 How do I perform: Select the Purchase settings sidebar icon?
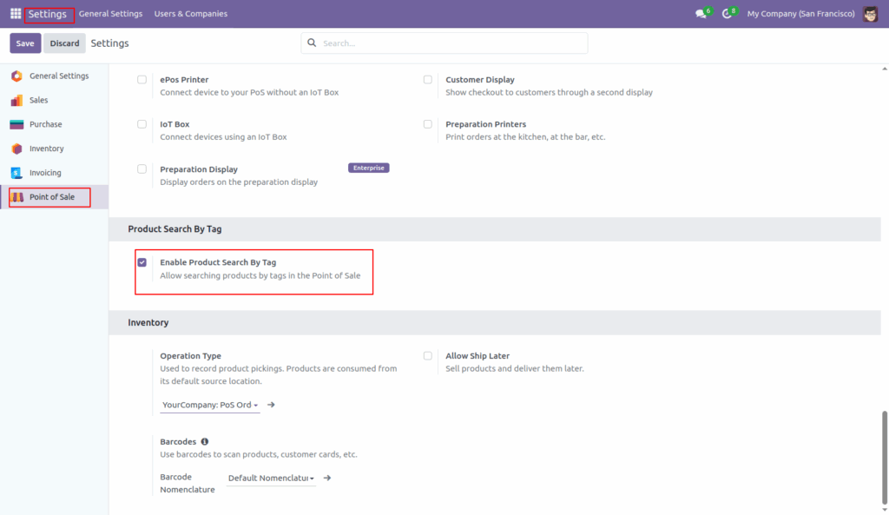(16, 124)
